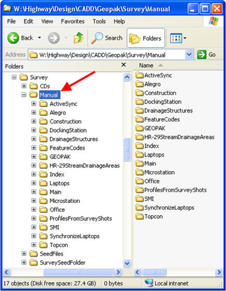The height and width of the screenshot is (291, 226).
Task: Select HR-29StreamDrainageAreas in file list
Action: tap(175, 137)
